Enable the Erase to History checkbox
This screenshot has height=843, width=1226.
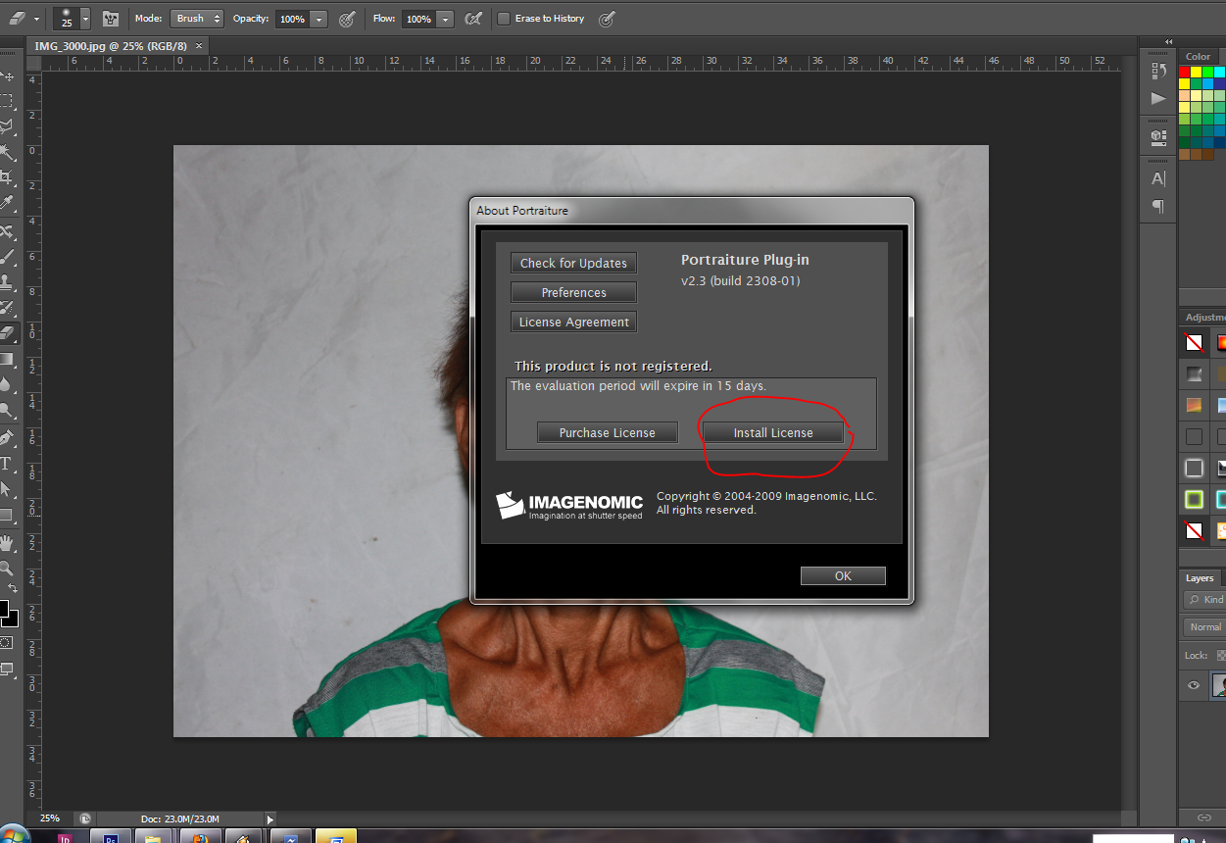[504, 19]
